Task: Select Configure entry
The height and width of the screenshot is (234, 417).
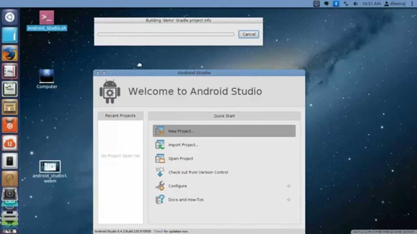Action: tap(224, 186)
